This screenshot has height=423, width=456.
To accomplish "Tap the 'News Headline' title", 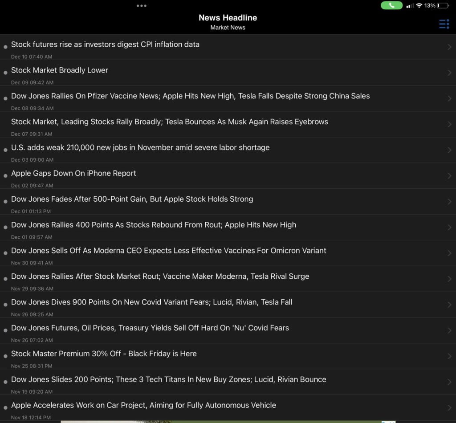I will point(228,18).
